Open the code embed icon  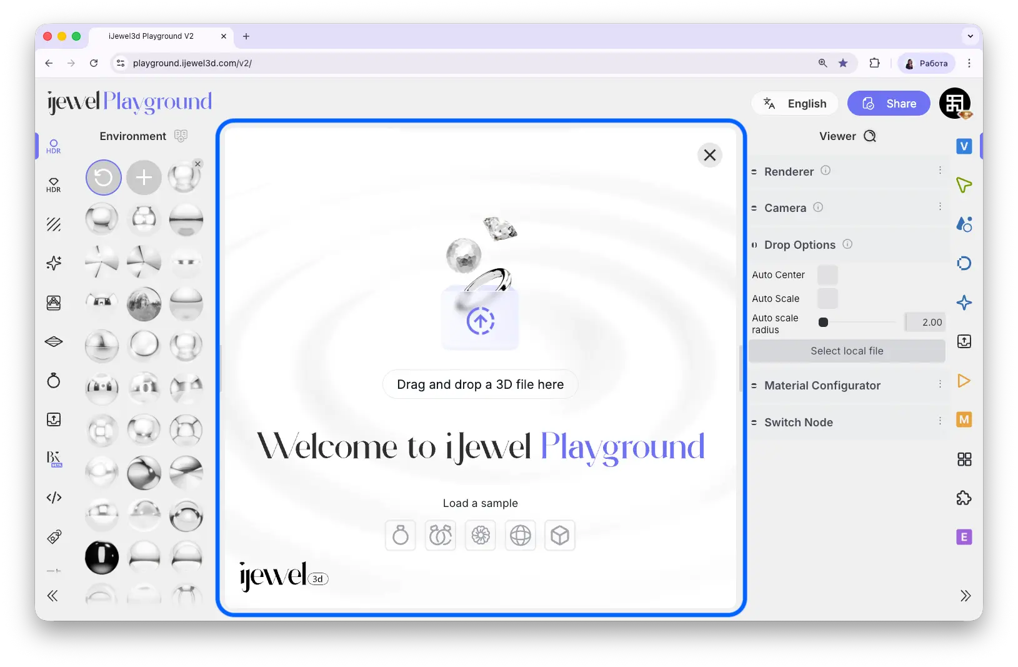pos(54,498)
